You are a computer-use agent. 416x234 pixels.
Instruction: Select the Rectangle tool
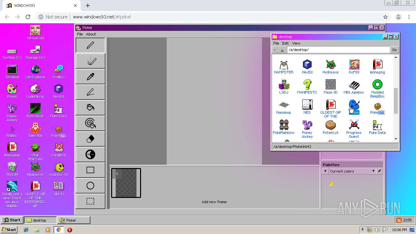point(90,170)
